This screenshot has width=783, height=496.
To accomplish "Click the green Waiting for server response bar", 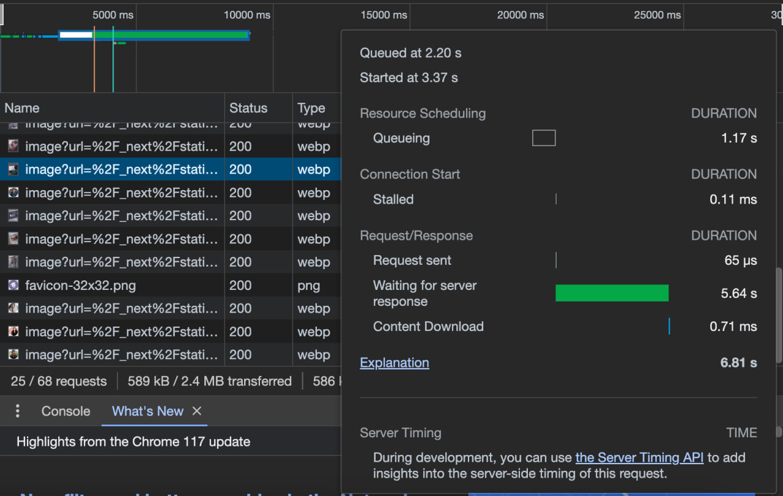I will coord(612,293).
